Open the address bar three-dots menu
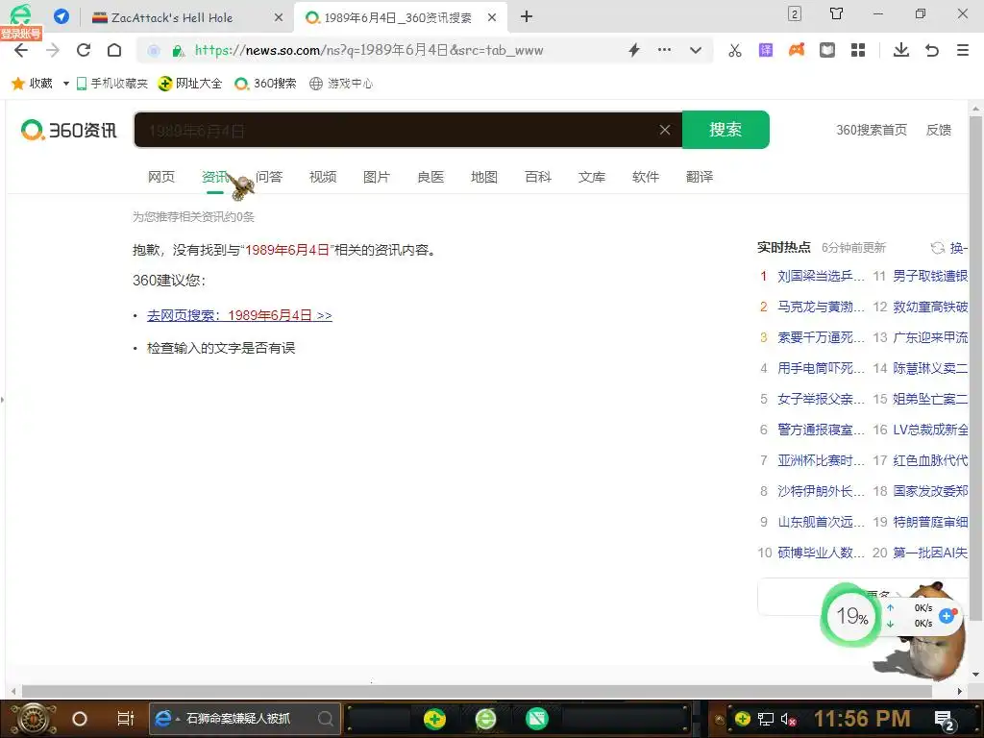984x738 pixels. [x=664, y=50]
